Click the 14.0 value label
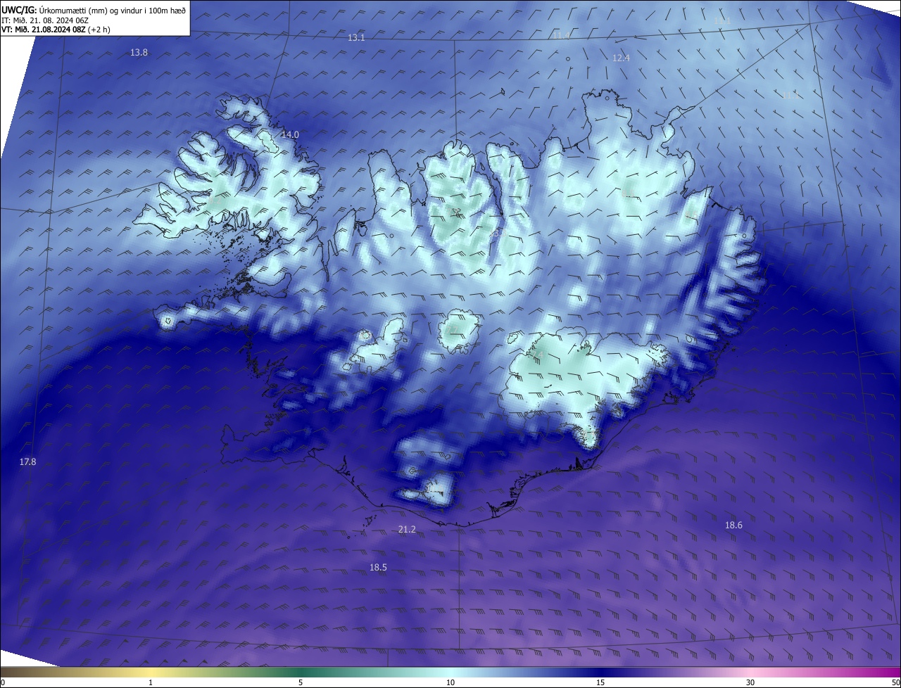Viewport: 901px width, 688px height. click(290, 134)
